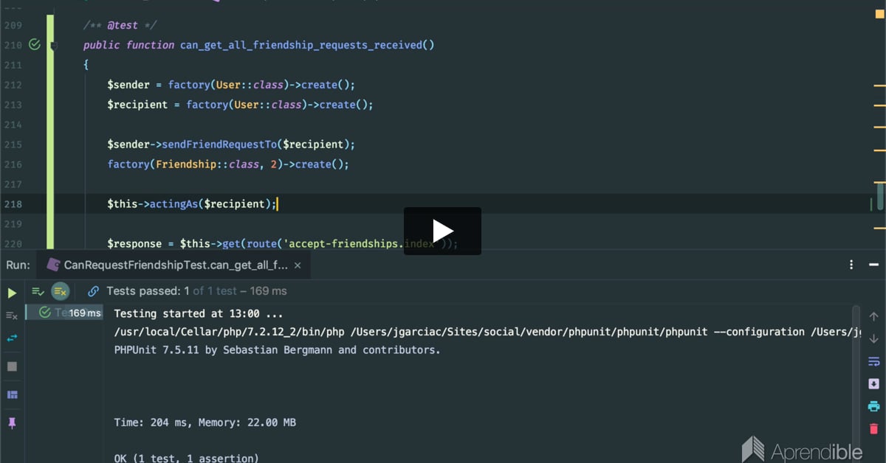Toggle Show Passed tests filter

(x=38, y=291)
